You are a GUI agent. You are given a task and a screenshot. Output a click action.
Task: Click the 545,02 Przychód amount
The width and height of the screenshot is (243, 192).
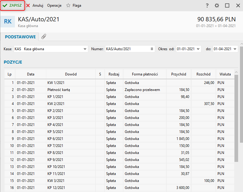click(184, 159)
